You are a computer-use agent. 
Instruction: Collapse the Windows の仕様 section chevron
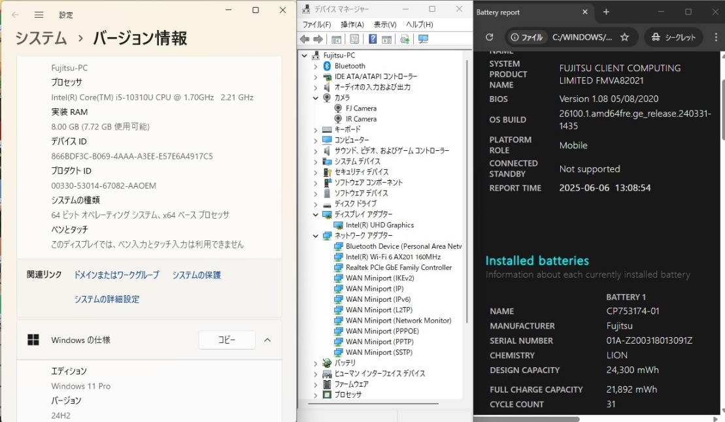pos(267,340)
